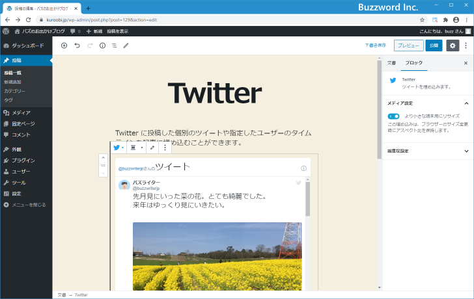Open ダッシュボード in admin menu
The width and height of the screenshot is (474, 299).
pos(26,45)
